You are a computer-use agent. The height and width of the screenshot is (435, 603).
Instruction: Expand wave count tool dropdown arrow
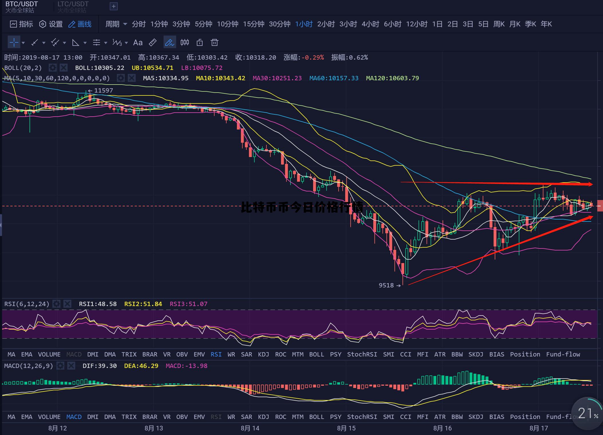tap(126, 43)
